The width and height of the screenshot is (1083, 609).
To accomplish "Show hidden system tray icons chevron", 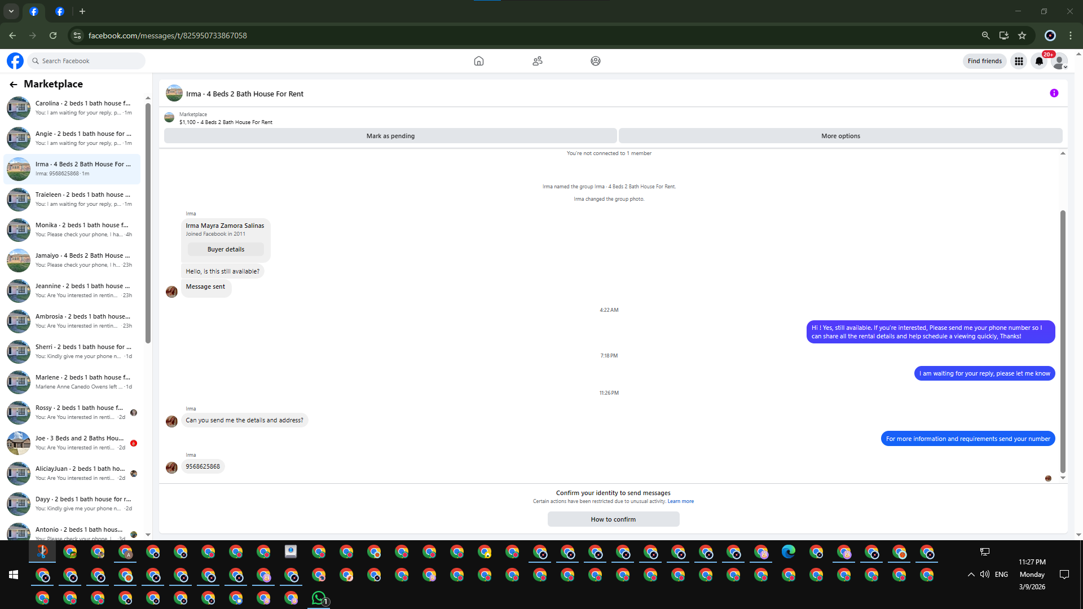I will tap(971, 575).
